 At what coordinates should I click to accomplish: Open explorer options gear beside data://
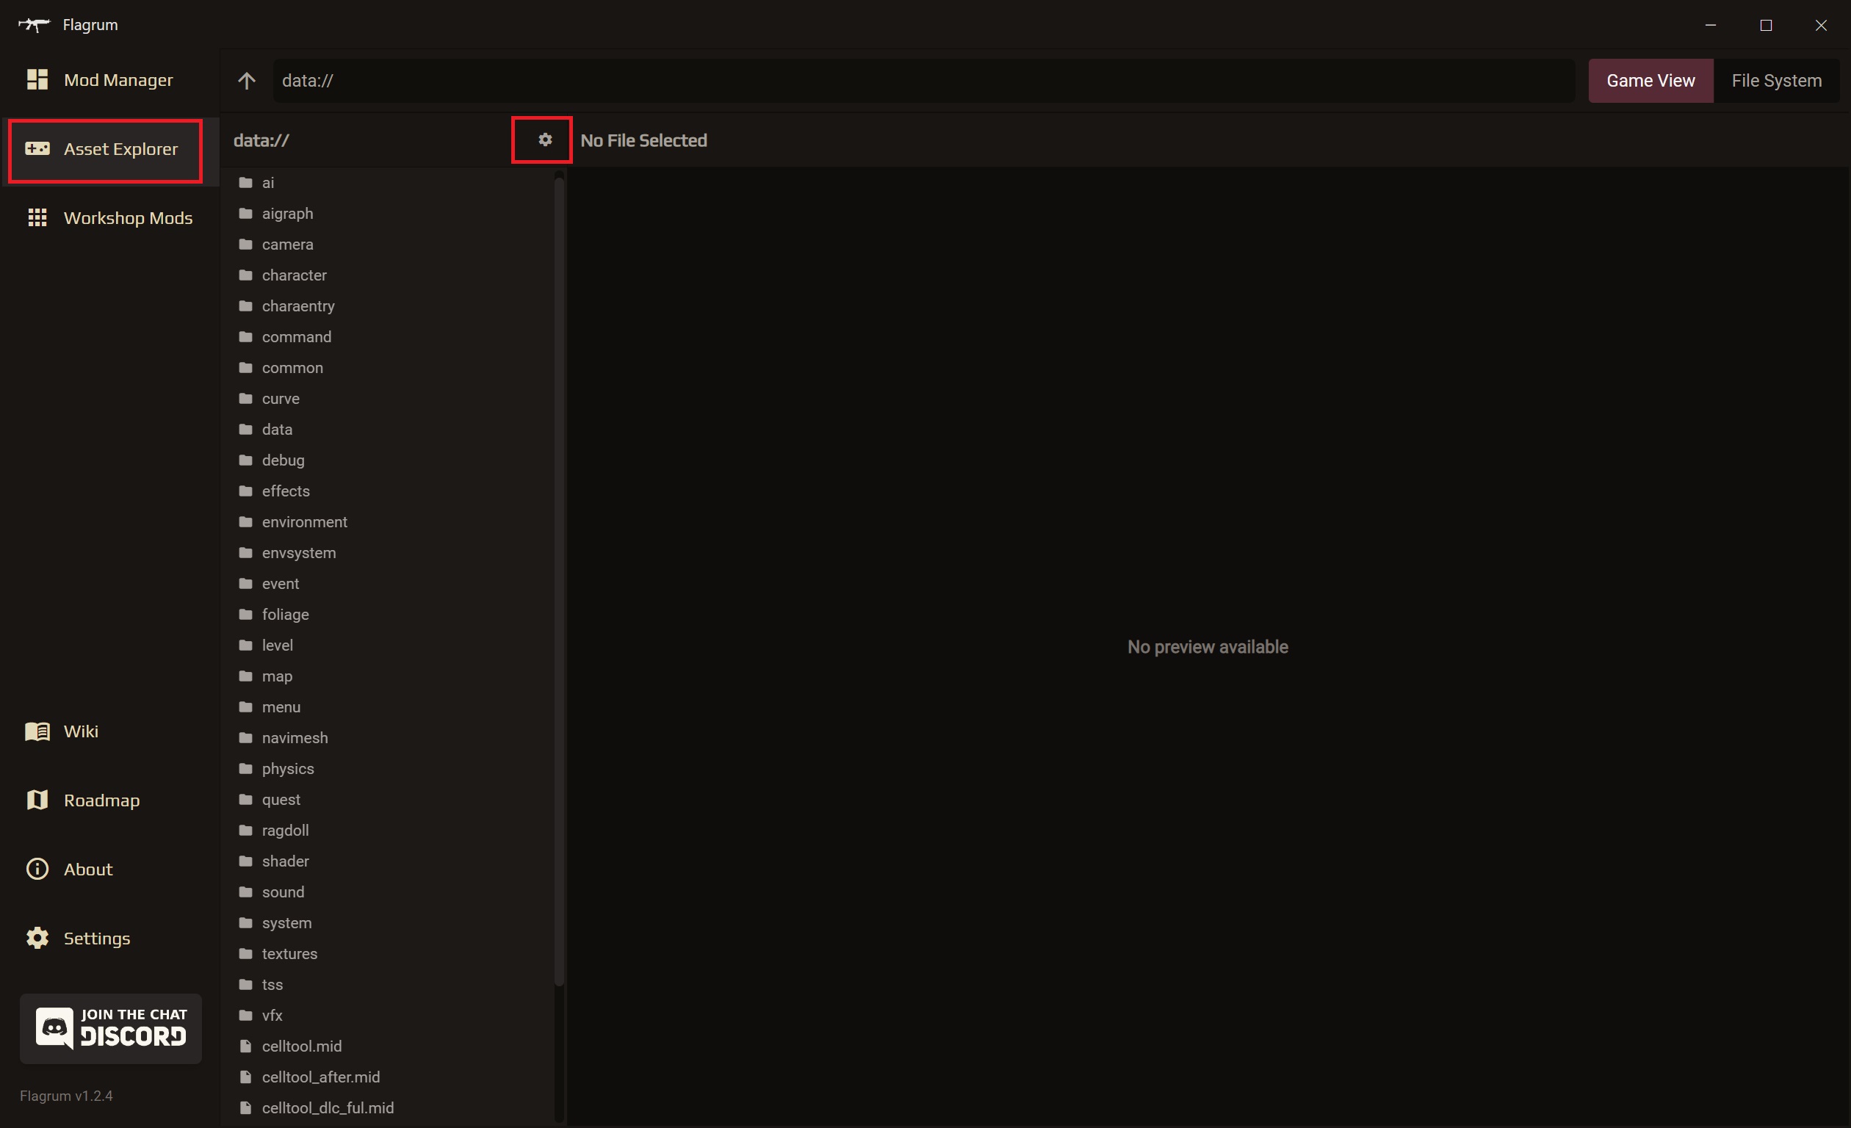coord(544,140)
